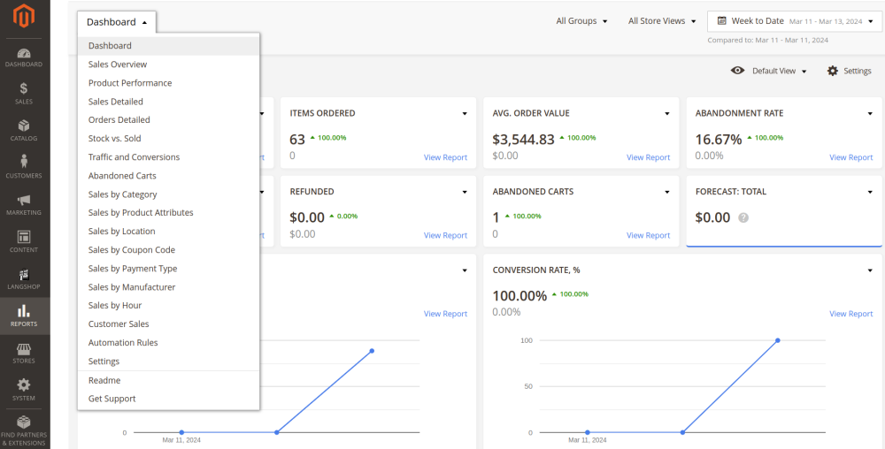
Task: Toggle the Default View eye icon
Action: tap(737, 71)
